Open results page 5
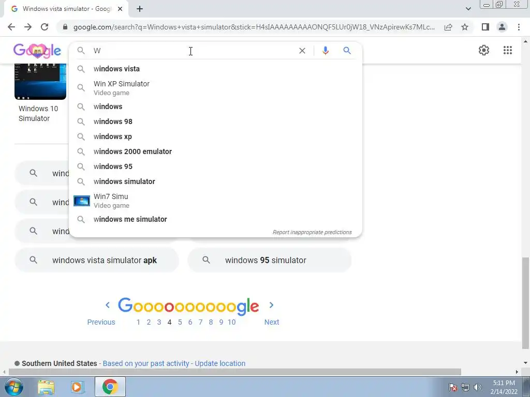Screen dimensions: 530x397 (180, 322)
